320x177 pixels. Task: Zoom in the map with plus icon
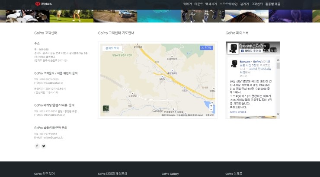(x=211, y=106)
